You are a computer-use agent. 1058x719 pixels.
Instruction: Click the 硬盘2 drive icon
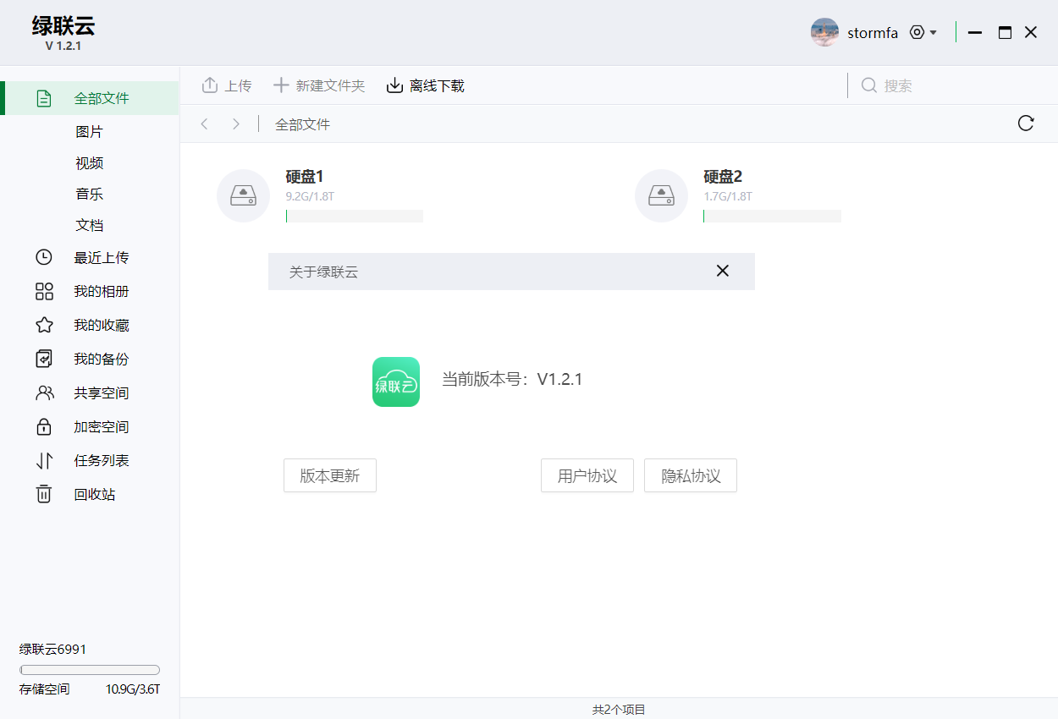pos(661,196)
